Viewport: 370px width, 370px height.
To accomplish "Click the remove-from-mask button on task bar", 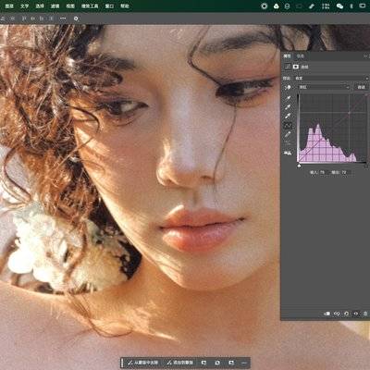I will 143,363.
